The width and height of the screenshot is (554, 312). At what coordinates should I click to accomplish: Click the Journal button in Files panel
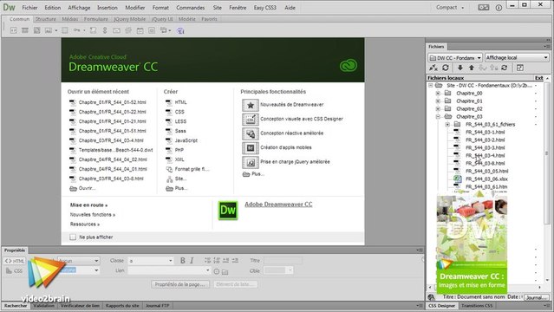(537, 297)
